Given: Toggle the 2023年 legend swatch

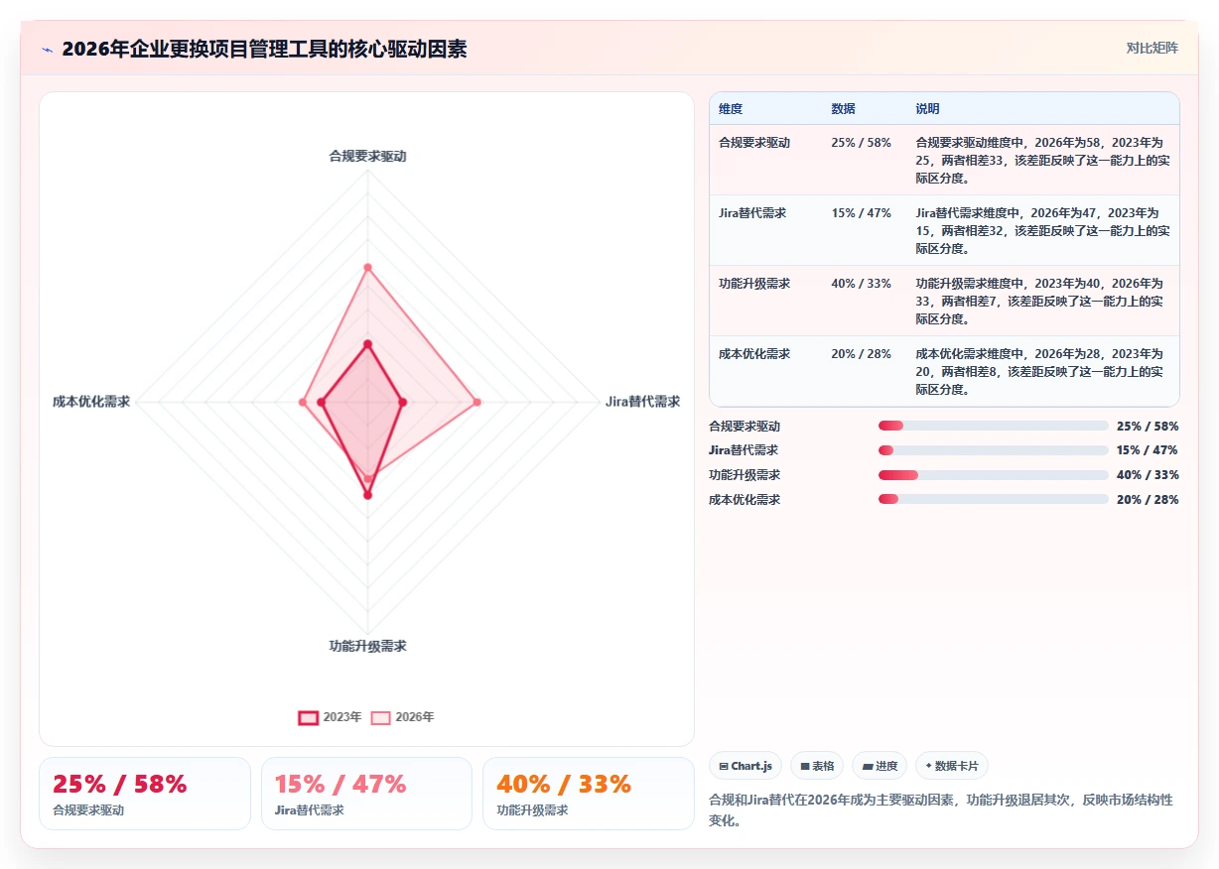Looking at the screenshot, I should pyautogui.click(x=309, y=717).
